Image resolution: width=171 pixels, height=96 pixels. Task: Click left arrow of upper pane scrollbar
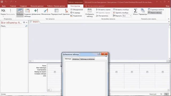30,61
